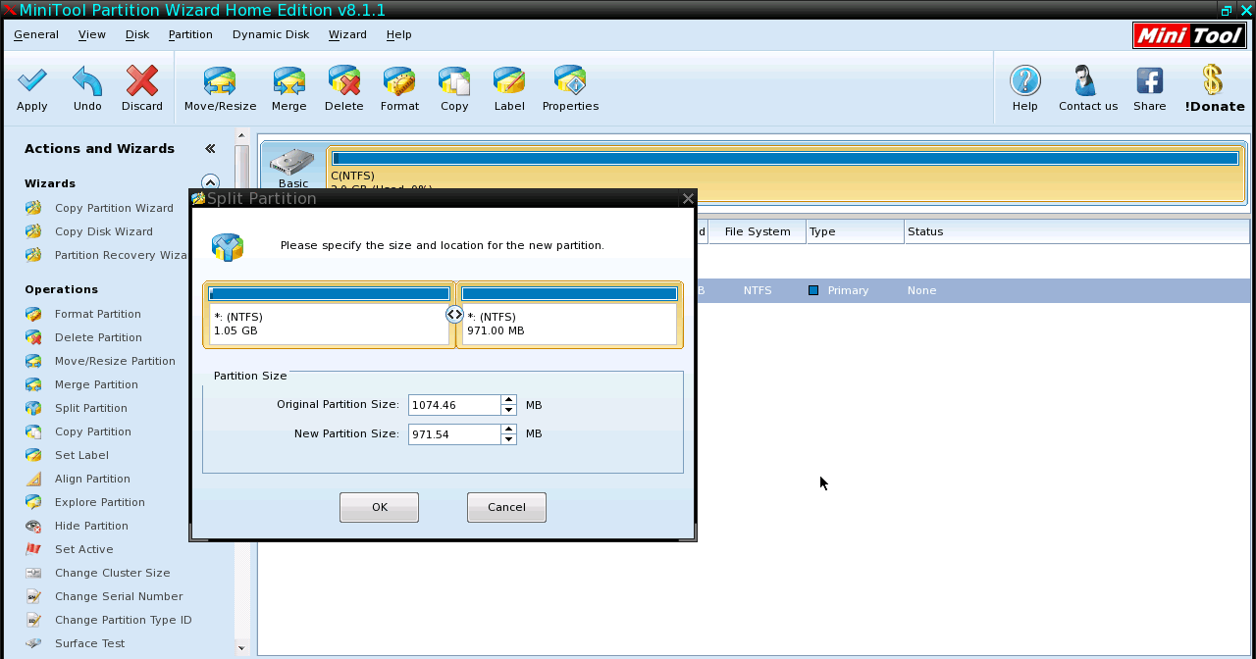
Task: Decrease New Partition Size with down arrow
Action: [x=508, y=439]
